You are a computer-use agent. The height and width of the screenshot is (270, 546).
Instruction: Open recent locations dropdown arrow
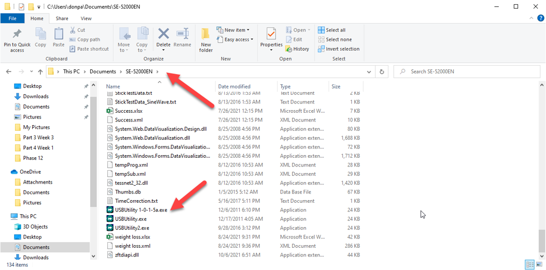point(32,71)
